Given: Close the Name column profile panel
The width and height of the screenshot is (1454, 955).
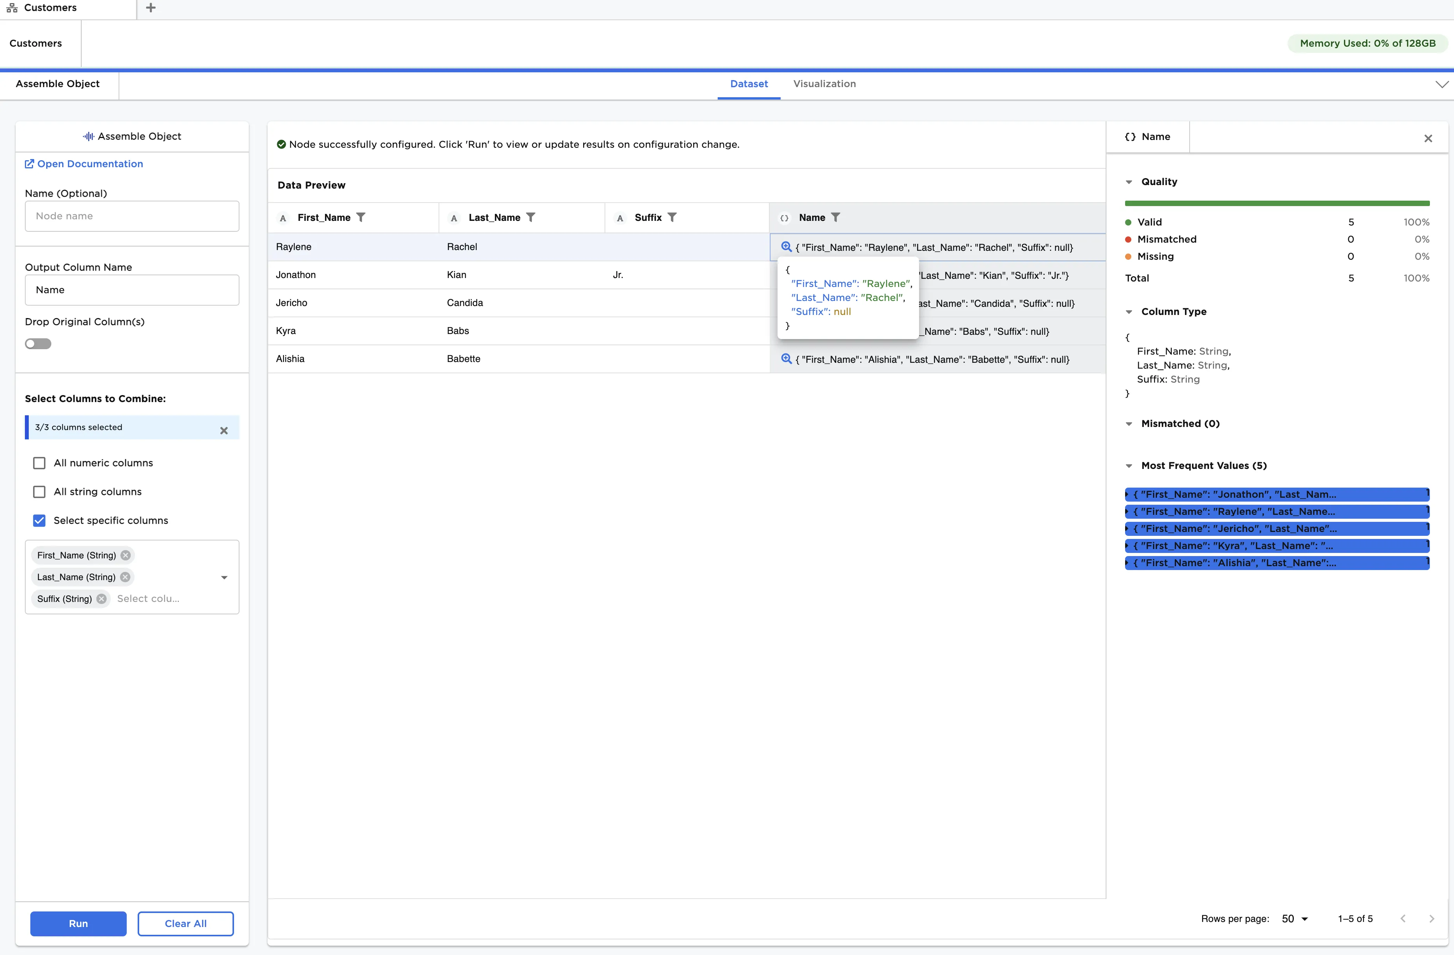Looking at the screenshot, I should (1428, 138).
